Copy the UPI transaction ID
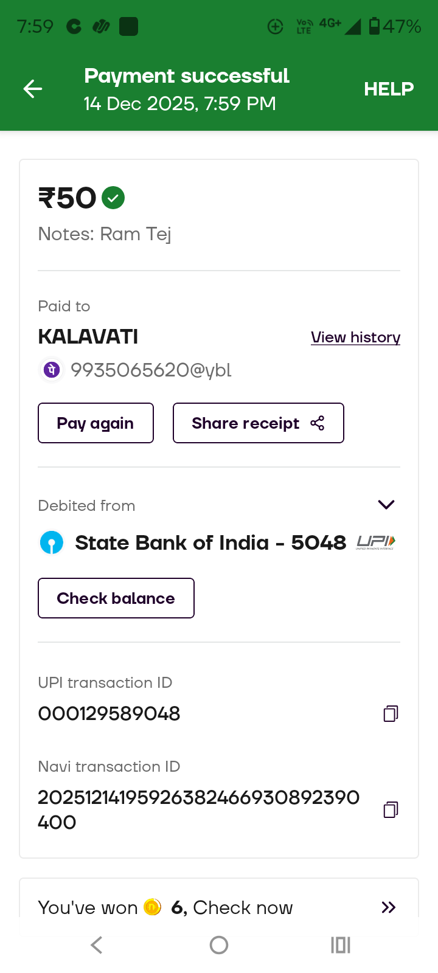The width and height of the screenshot is (438, 973). click(391, 713)
